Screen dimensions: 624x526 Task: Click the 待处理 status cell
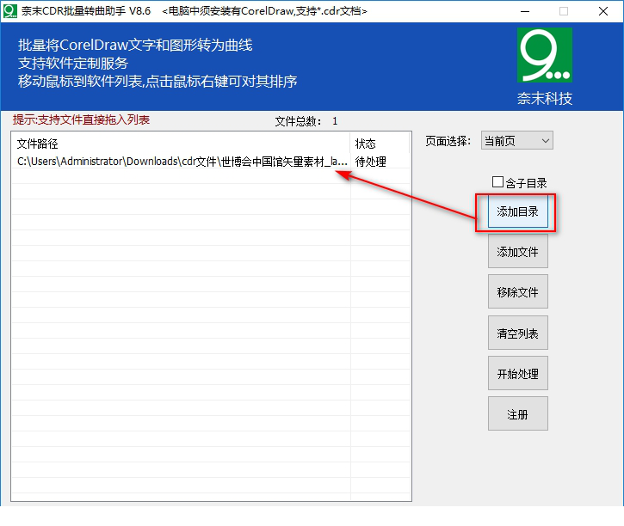(x=371, y=162)
